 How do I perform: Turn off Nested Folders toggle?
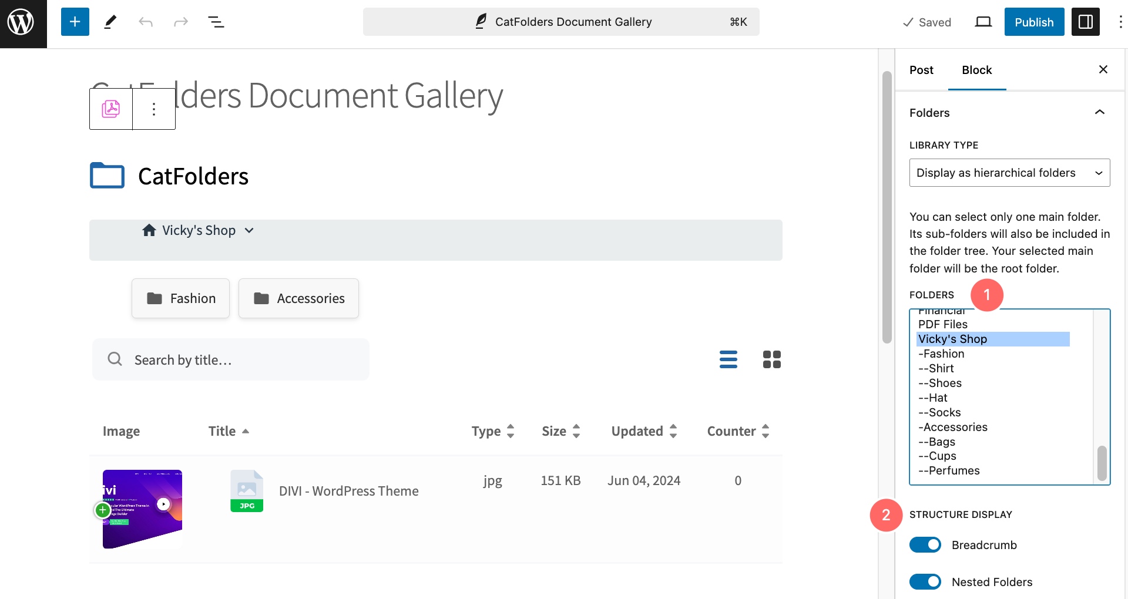coord(925,582)
